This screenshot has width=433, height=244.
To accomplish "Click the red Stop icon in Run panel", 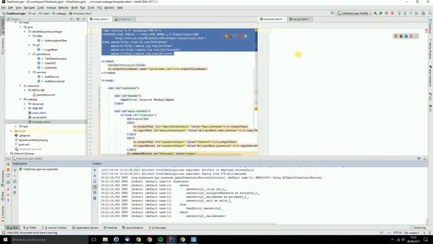I will coord(8,169).
